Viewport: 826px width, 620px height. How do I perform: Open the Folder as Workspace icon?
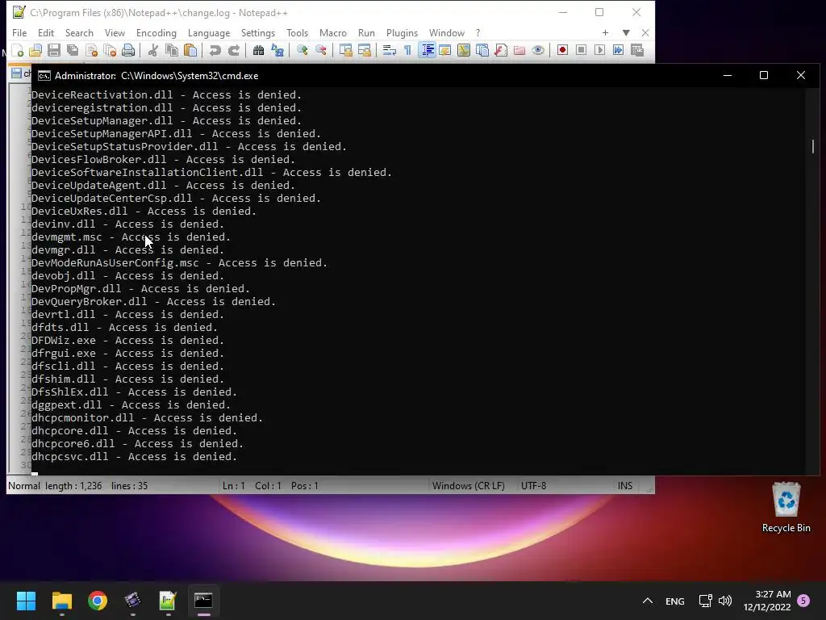[519, 50]
